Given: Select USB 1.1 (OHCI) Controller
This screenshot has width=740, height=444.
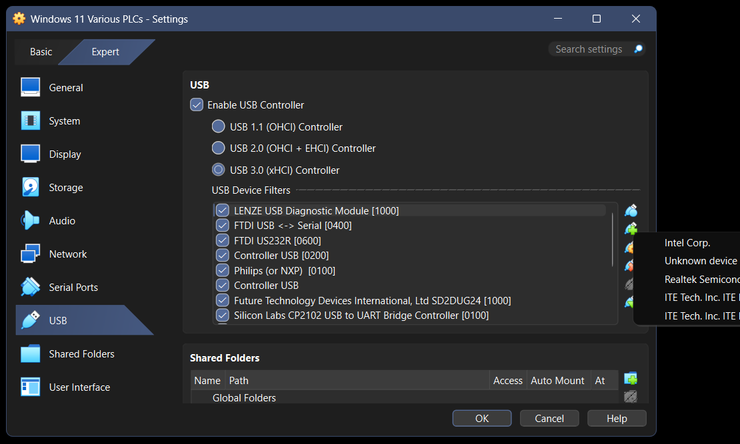Looking at the screenshot, I should pos(218,126).
